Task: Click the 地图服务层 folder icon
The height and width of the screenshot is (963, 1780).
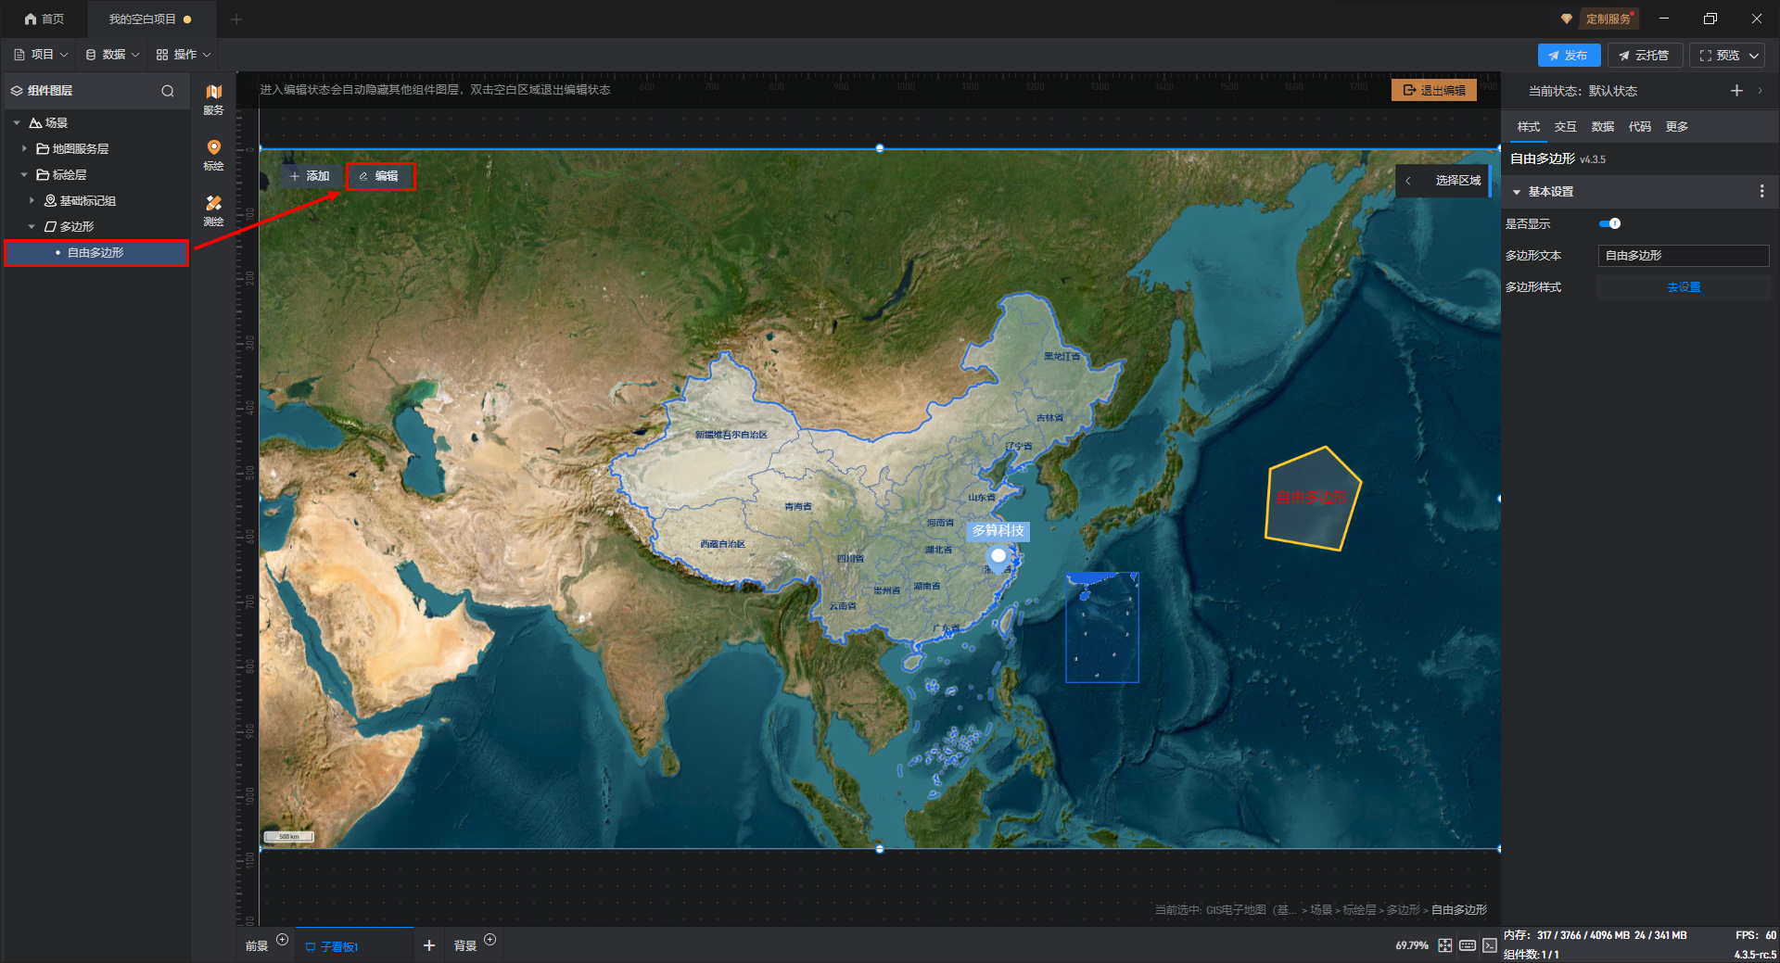Action: coord(43,148)
